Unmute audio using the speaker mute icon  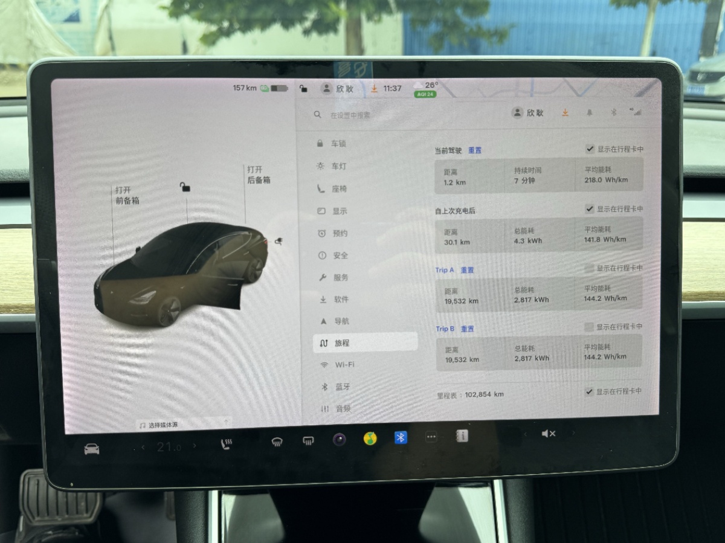point(548,433)
